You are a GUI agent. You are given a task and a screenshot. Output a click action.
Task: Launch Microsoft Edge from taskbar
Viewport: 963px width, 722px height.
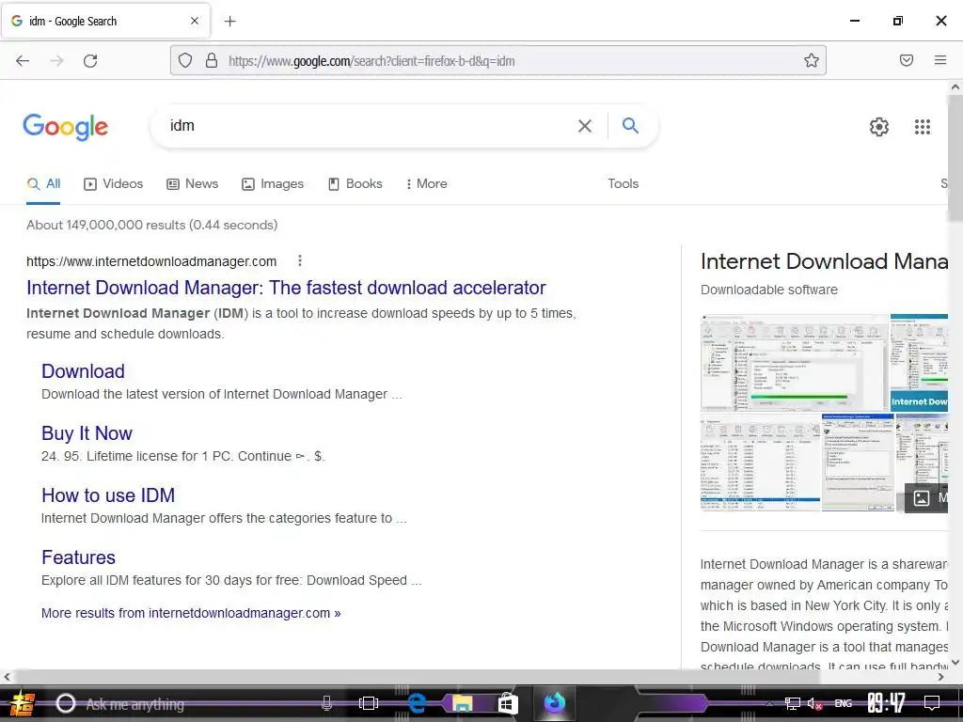tap(417, 703)
